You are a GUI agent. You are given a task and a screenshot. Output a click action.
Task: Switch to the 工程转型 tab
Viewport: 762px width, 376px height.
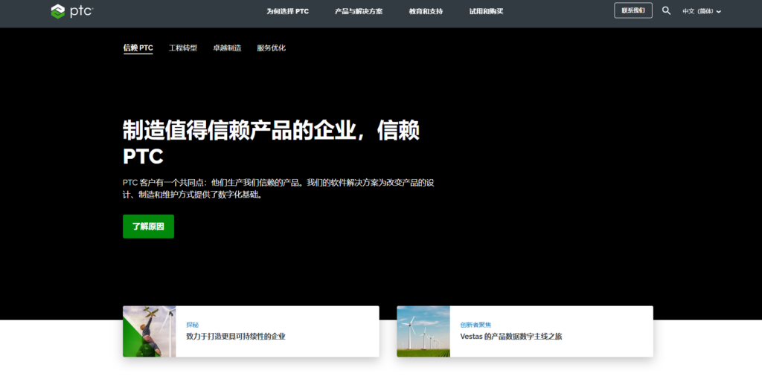pos(183,48)
